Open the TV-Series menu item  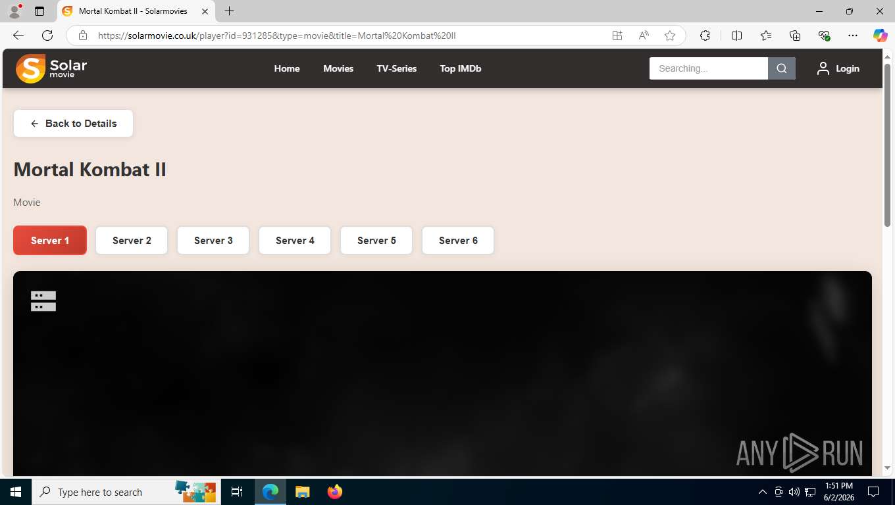pos(397,68)
